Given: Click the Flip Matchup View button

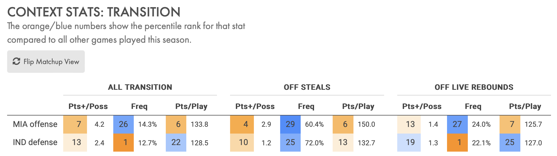Looking at the screenshot, I should (46, 62).
